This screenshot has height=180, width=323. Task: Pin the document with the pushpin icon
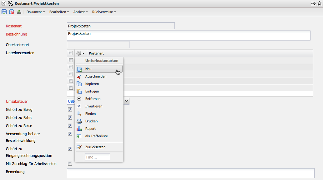coord(313,3)
